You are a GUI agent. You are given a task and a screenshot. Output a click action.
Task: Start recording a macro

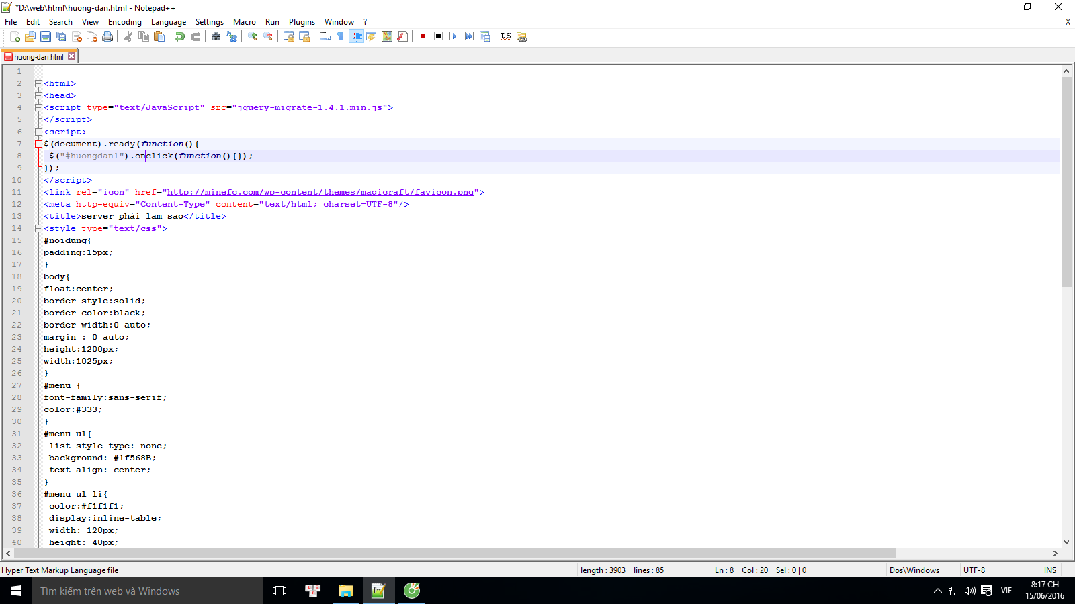[x=423, y=36]
